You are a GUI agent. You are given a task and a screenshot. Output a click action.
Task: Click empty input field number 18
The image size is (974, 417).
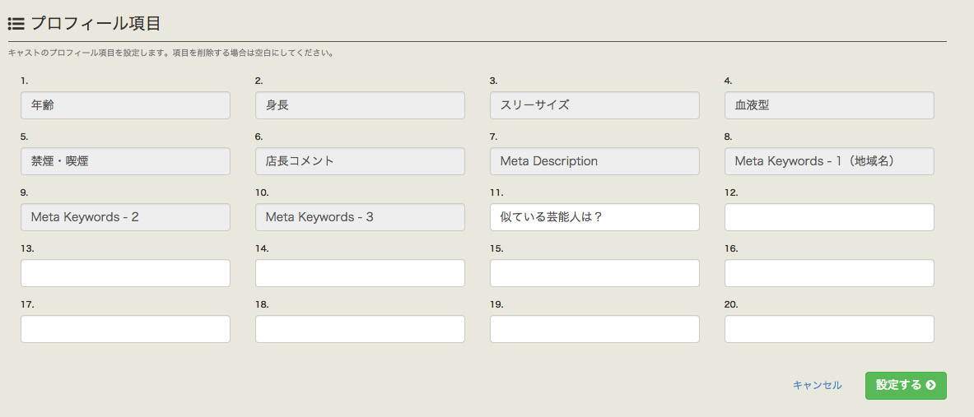pos(361,329)
